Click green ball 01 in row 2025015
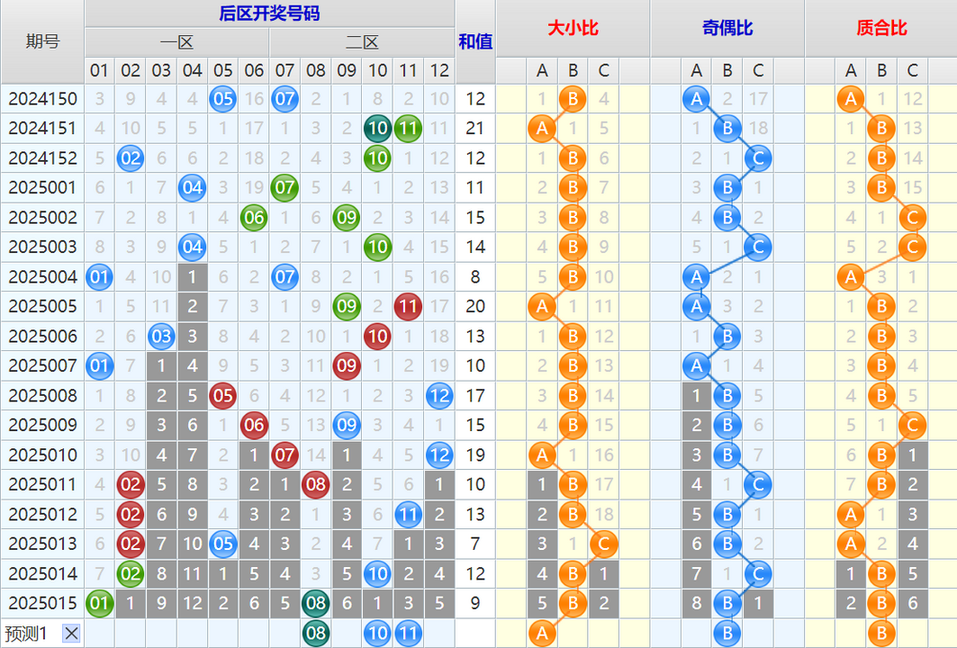 click(100, 603)
